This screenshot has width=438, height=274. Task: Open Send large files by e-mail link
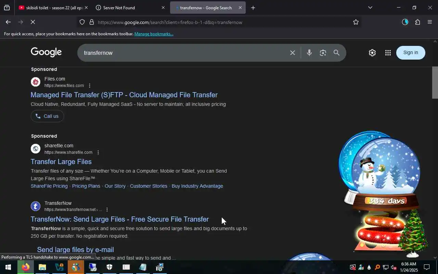[x=76, y=250]
